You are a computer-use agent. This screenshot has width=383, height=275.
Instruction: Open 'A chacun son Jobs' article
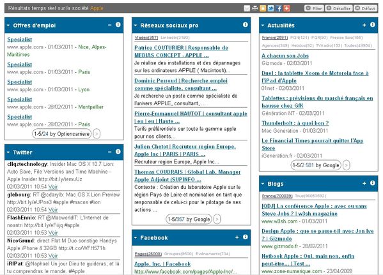click(285, 56)
